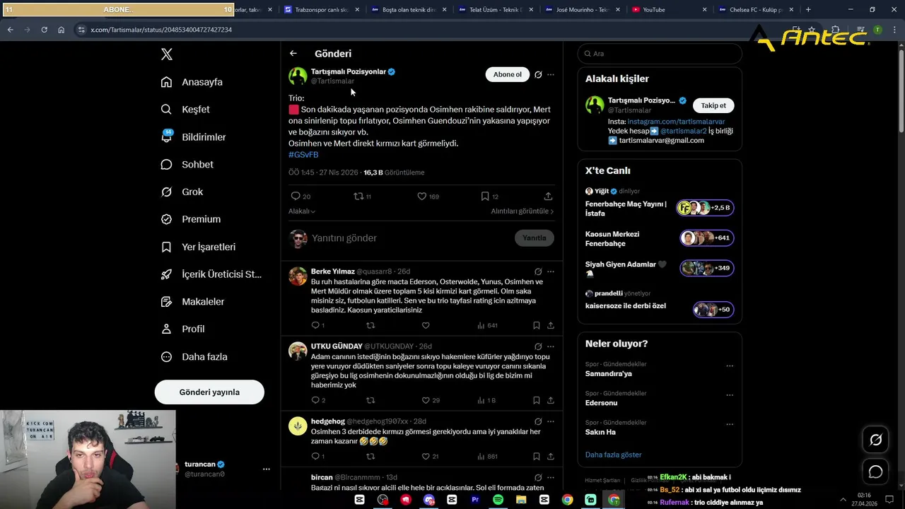905x509 pixels.
Task: Open more options for Samandıra'ya trend
Action: tap(730, 366)
